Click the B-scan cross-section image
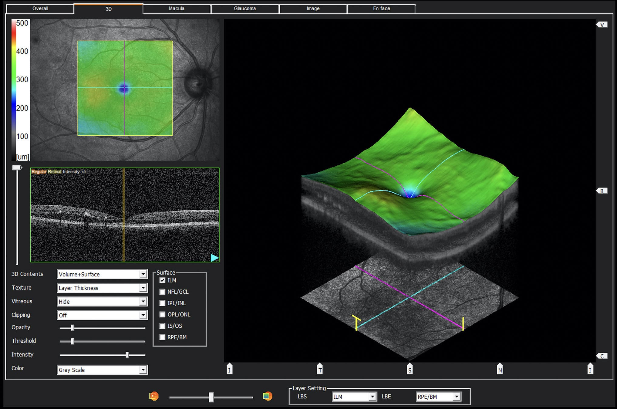617x409 pixels. coord(125,215)
